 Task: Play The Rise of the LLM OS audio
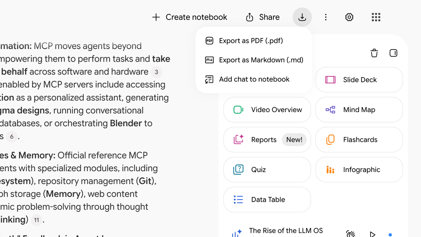pos(372,234)
